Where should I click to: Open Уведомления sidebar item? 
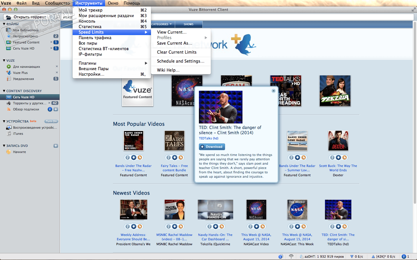pyautogui.click(x=23, y=79)
